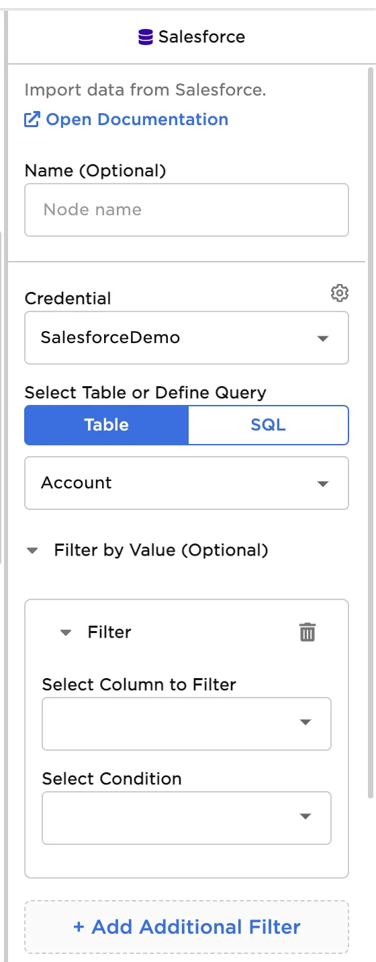376x962 pixels.
Task: Collapse the Filter expander triangle
Action: (65, 633)
